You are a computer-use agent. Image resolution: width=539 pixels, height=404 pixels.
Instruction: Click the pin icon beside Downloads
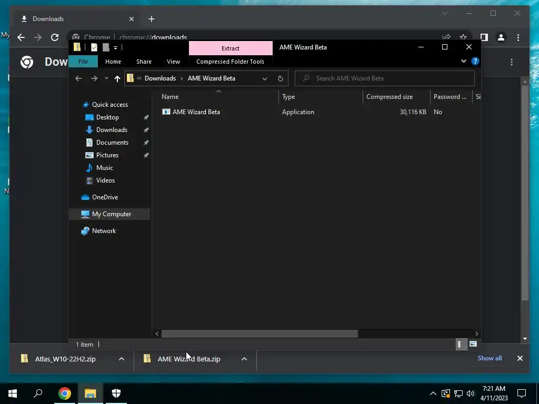[146, 130]
